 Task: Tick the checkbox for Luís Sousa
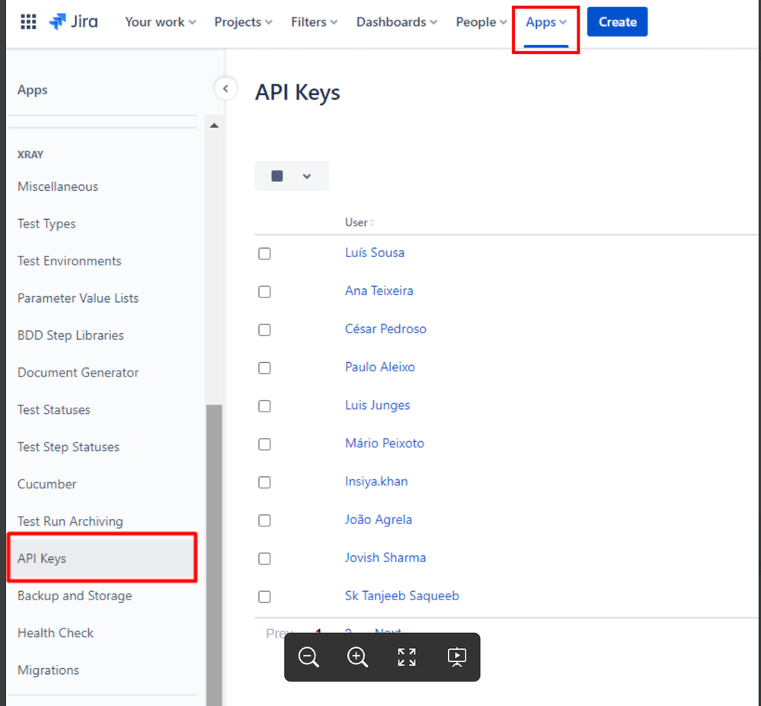(264, 253)
